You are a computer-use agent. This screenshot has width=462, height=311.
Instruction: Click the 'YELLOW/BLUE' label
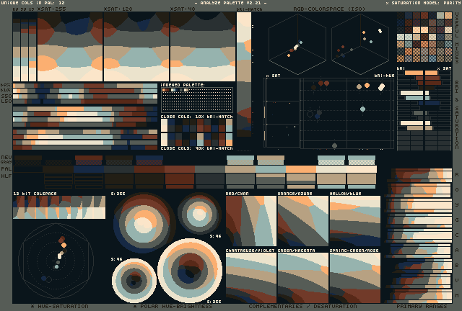click(x=345, y=194)
